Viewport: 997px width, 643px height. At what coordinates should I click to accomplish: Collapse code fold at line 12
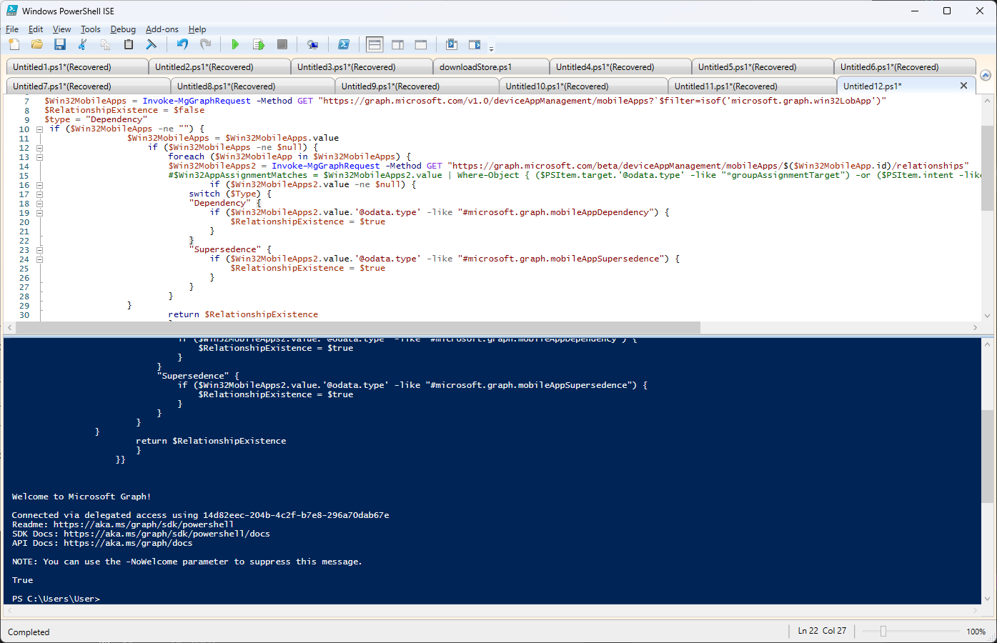(x=39, y=148)
